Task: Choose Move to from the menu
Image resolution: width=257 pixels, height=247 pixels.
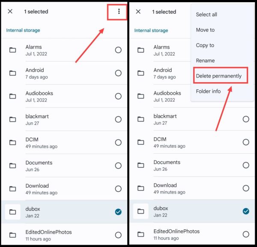Action: click(205, 30)
